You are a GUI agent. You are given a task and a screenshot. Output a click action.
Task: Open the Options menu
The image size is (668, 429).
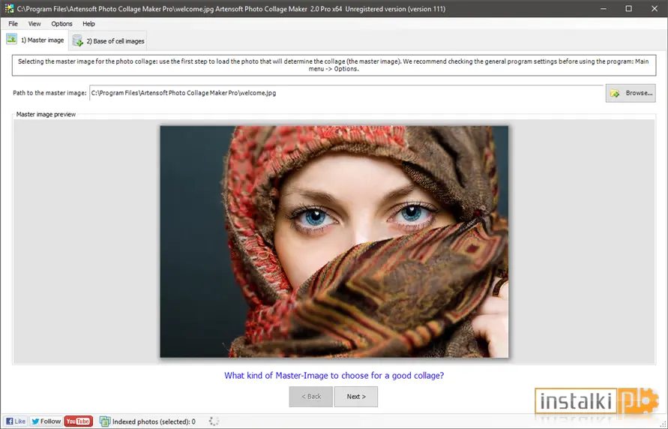tap(61, 24)
